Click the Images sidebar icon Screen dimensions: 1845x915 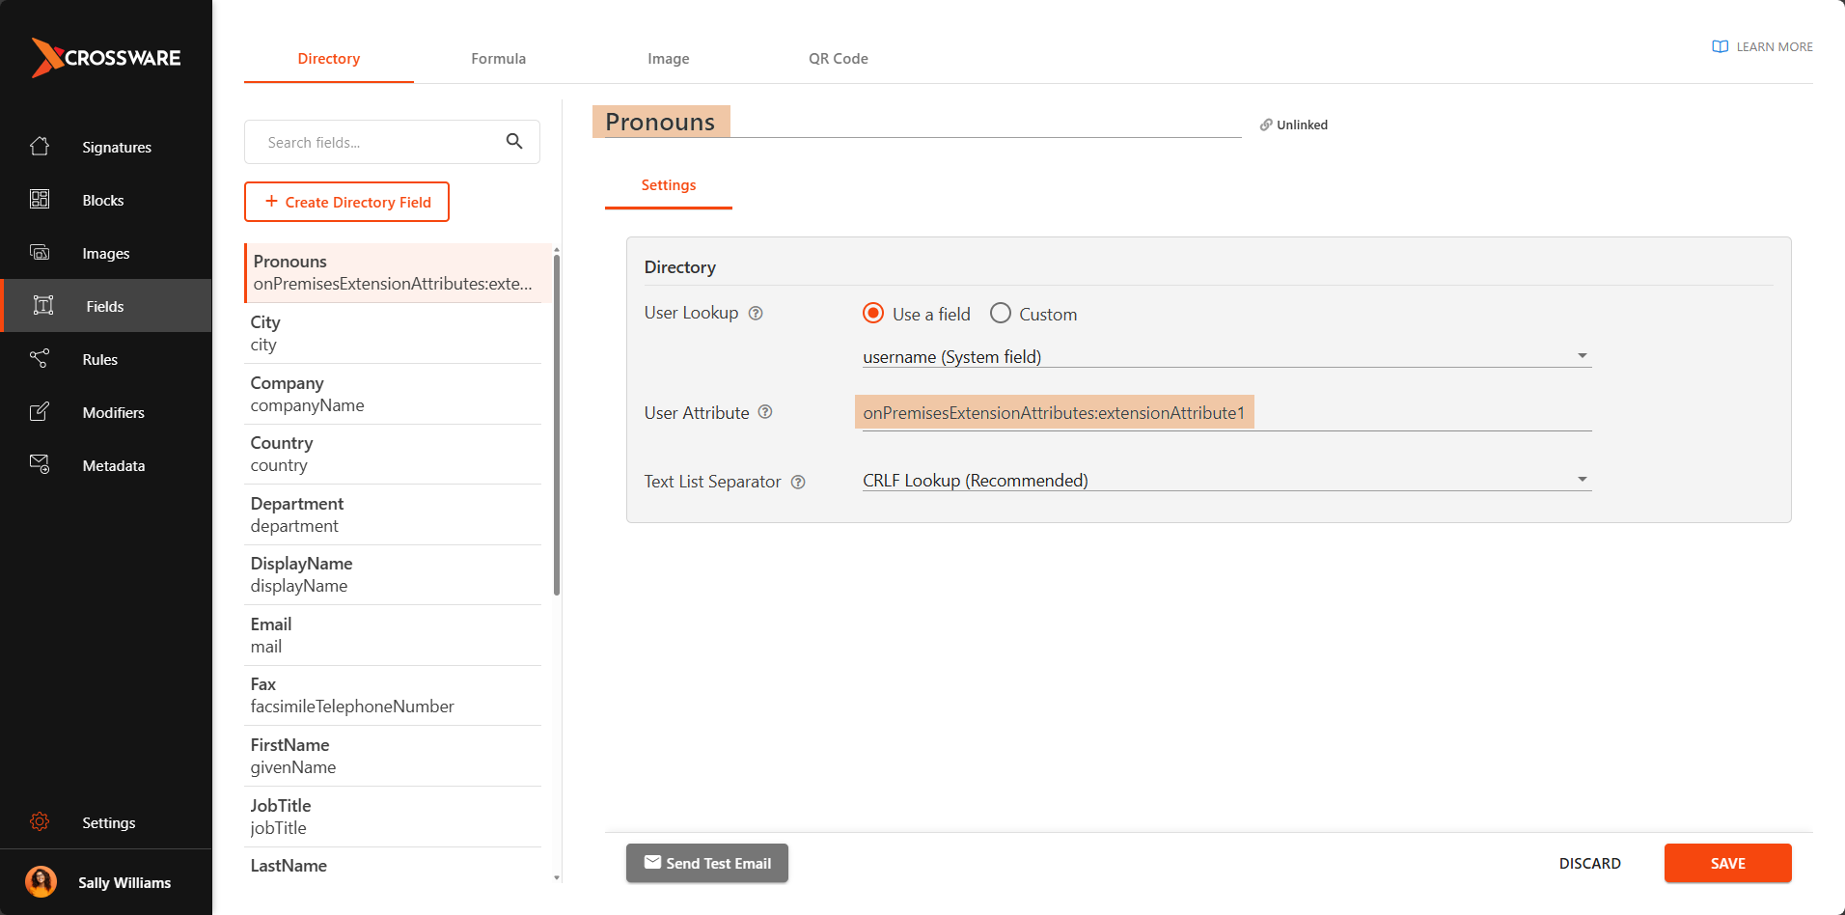40,252
